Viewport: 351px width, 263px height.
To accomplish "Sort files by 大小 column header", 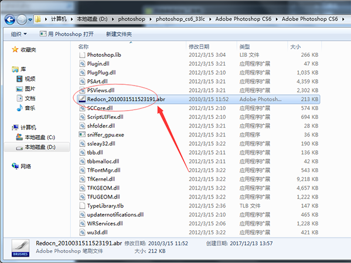I will pyautogui.click(x=295, y=46).
